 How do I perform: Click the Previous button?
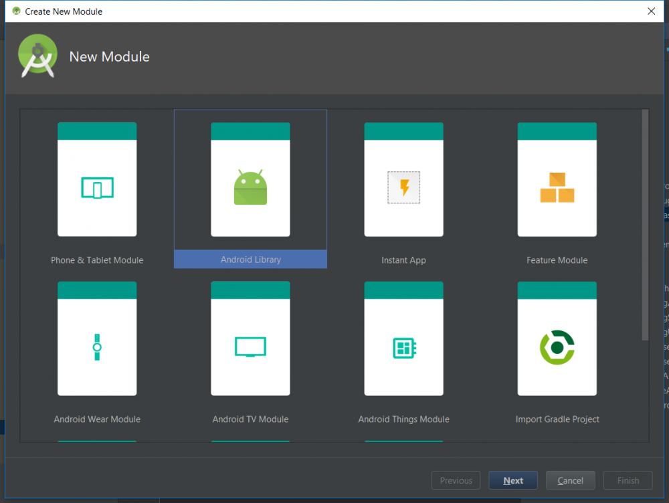click(x=456, y=480)
